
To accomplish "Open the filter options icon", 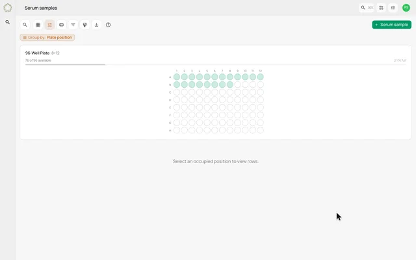I will point(73,25).
